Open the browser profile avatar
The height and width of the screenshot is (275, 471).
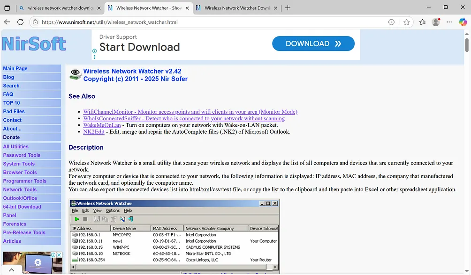436,22
